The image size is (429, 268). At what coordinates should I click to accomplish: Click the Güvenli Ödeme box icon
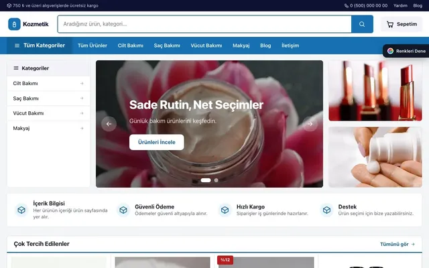click(123, 210)
